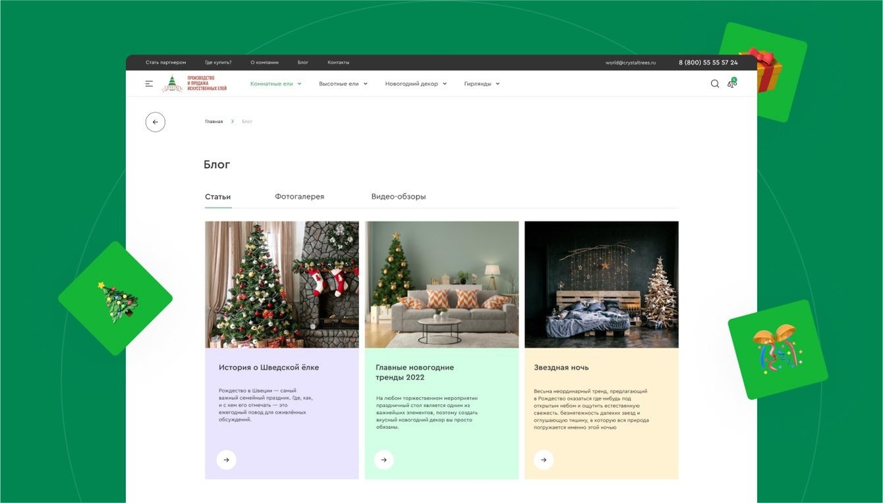
Task: Switch to the Статьи tab
Action: click(x=218, y=197)
